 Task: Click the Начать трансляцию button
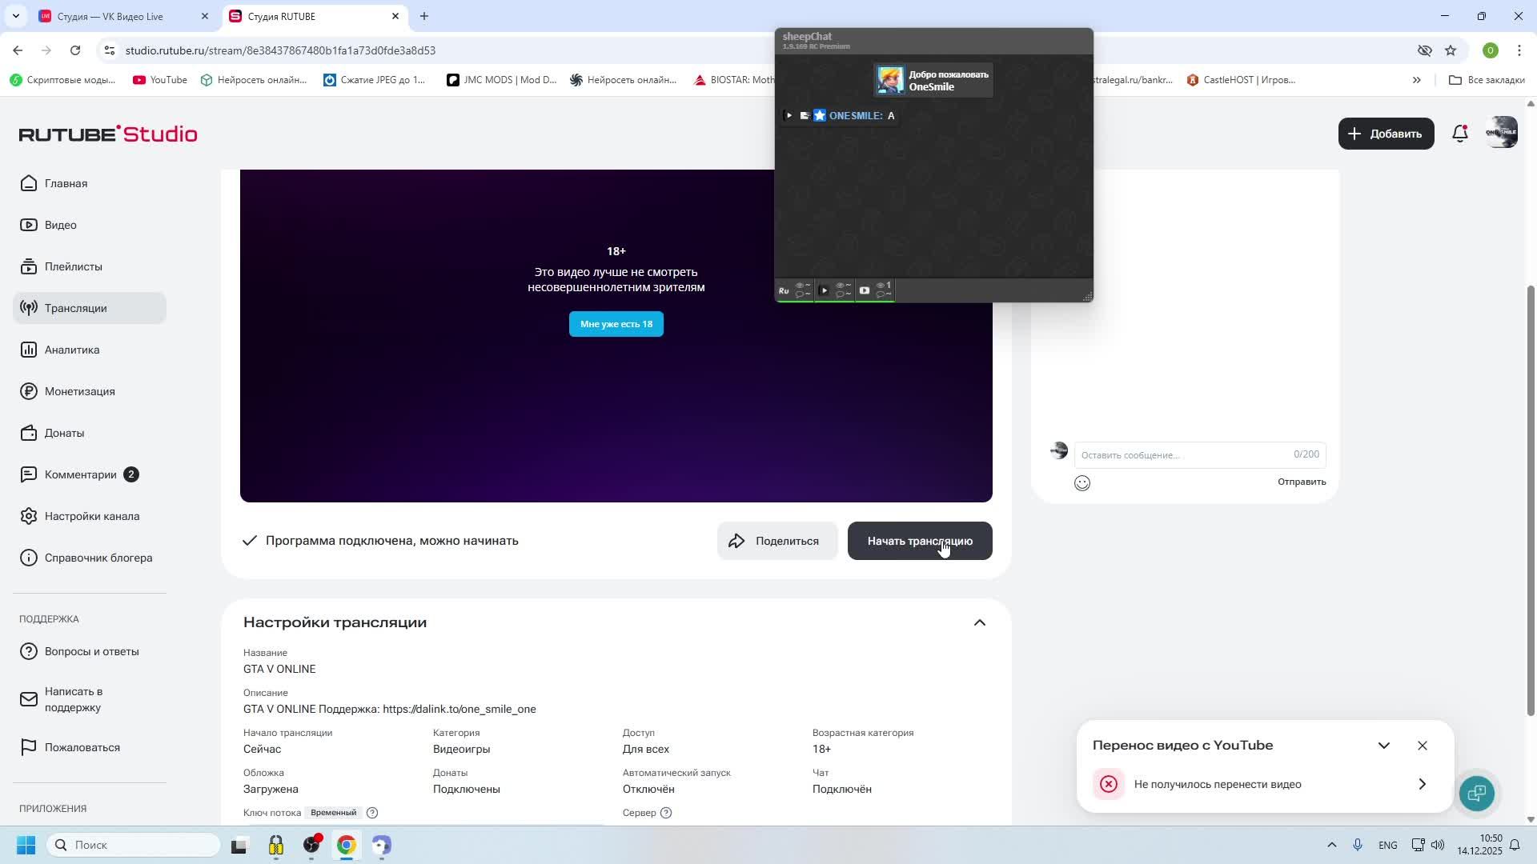coord(920,542)
